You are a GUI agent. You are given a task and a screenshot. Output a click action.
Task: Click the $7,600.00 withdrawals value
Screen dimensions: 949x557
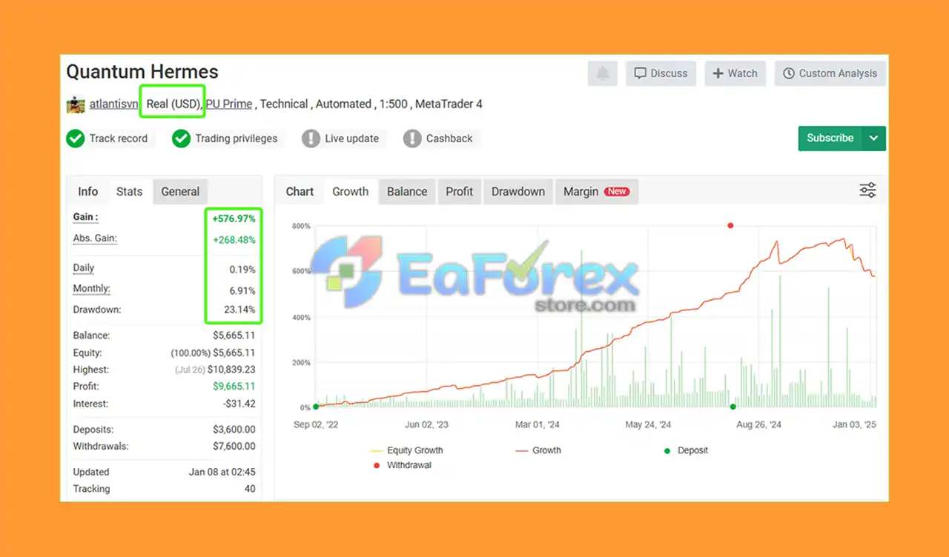point(234,446)
